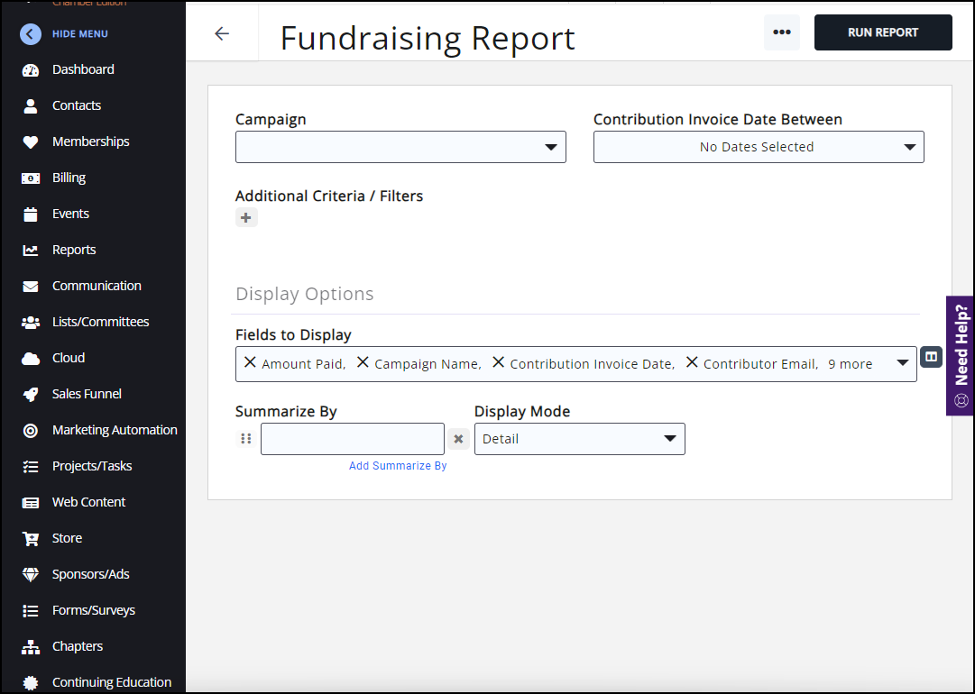Click the Dashboard gauge icon in sidebar
Image resolution: width=975 pixels, height=694 pixels.
coord(31,69)
